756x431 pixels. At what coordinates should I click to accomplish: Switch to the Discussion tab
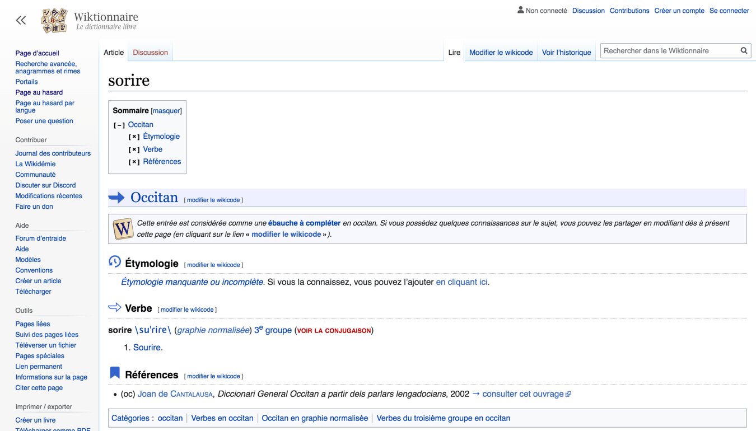[x=150, y=53]
